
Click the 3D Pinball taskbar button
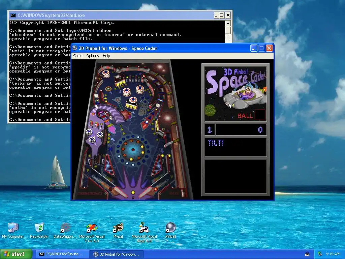117,254
